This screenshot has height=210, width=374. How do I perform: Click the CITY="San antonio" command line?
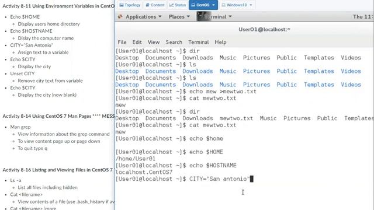(x=184, y=179)
